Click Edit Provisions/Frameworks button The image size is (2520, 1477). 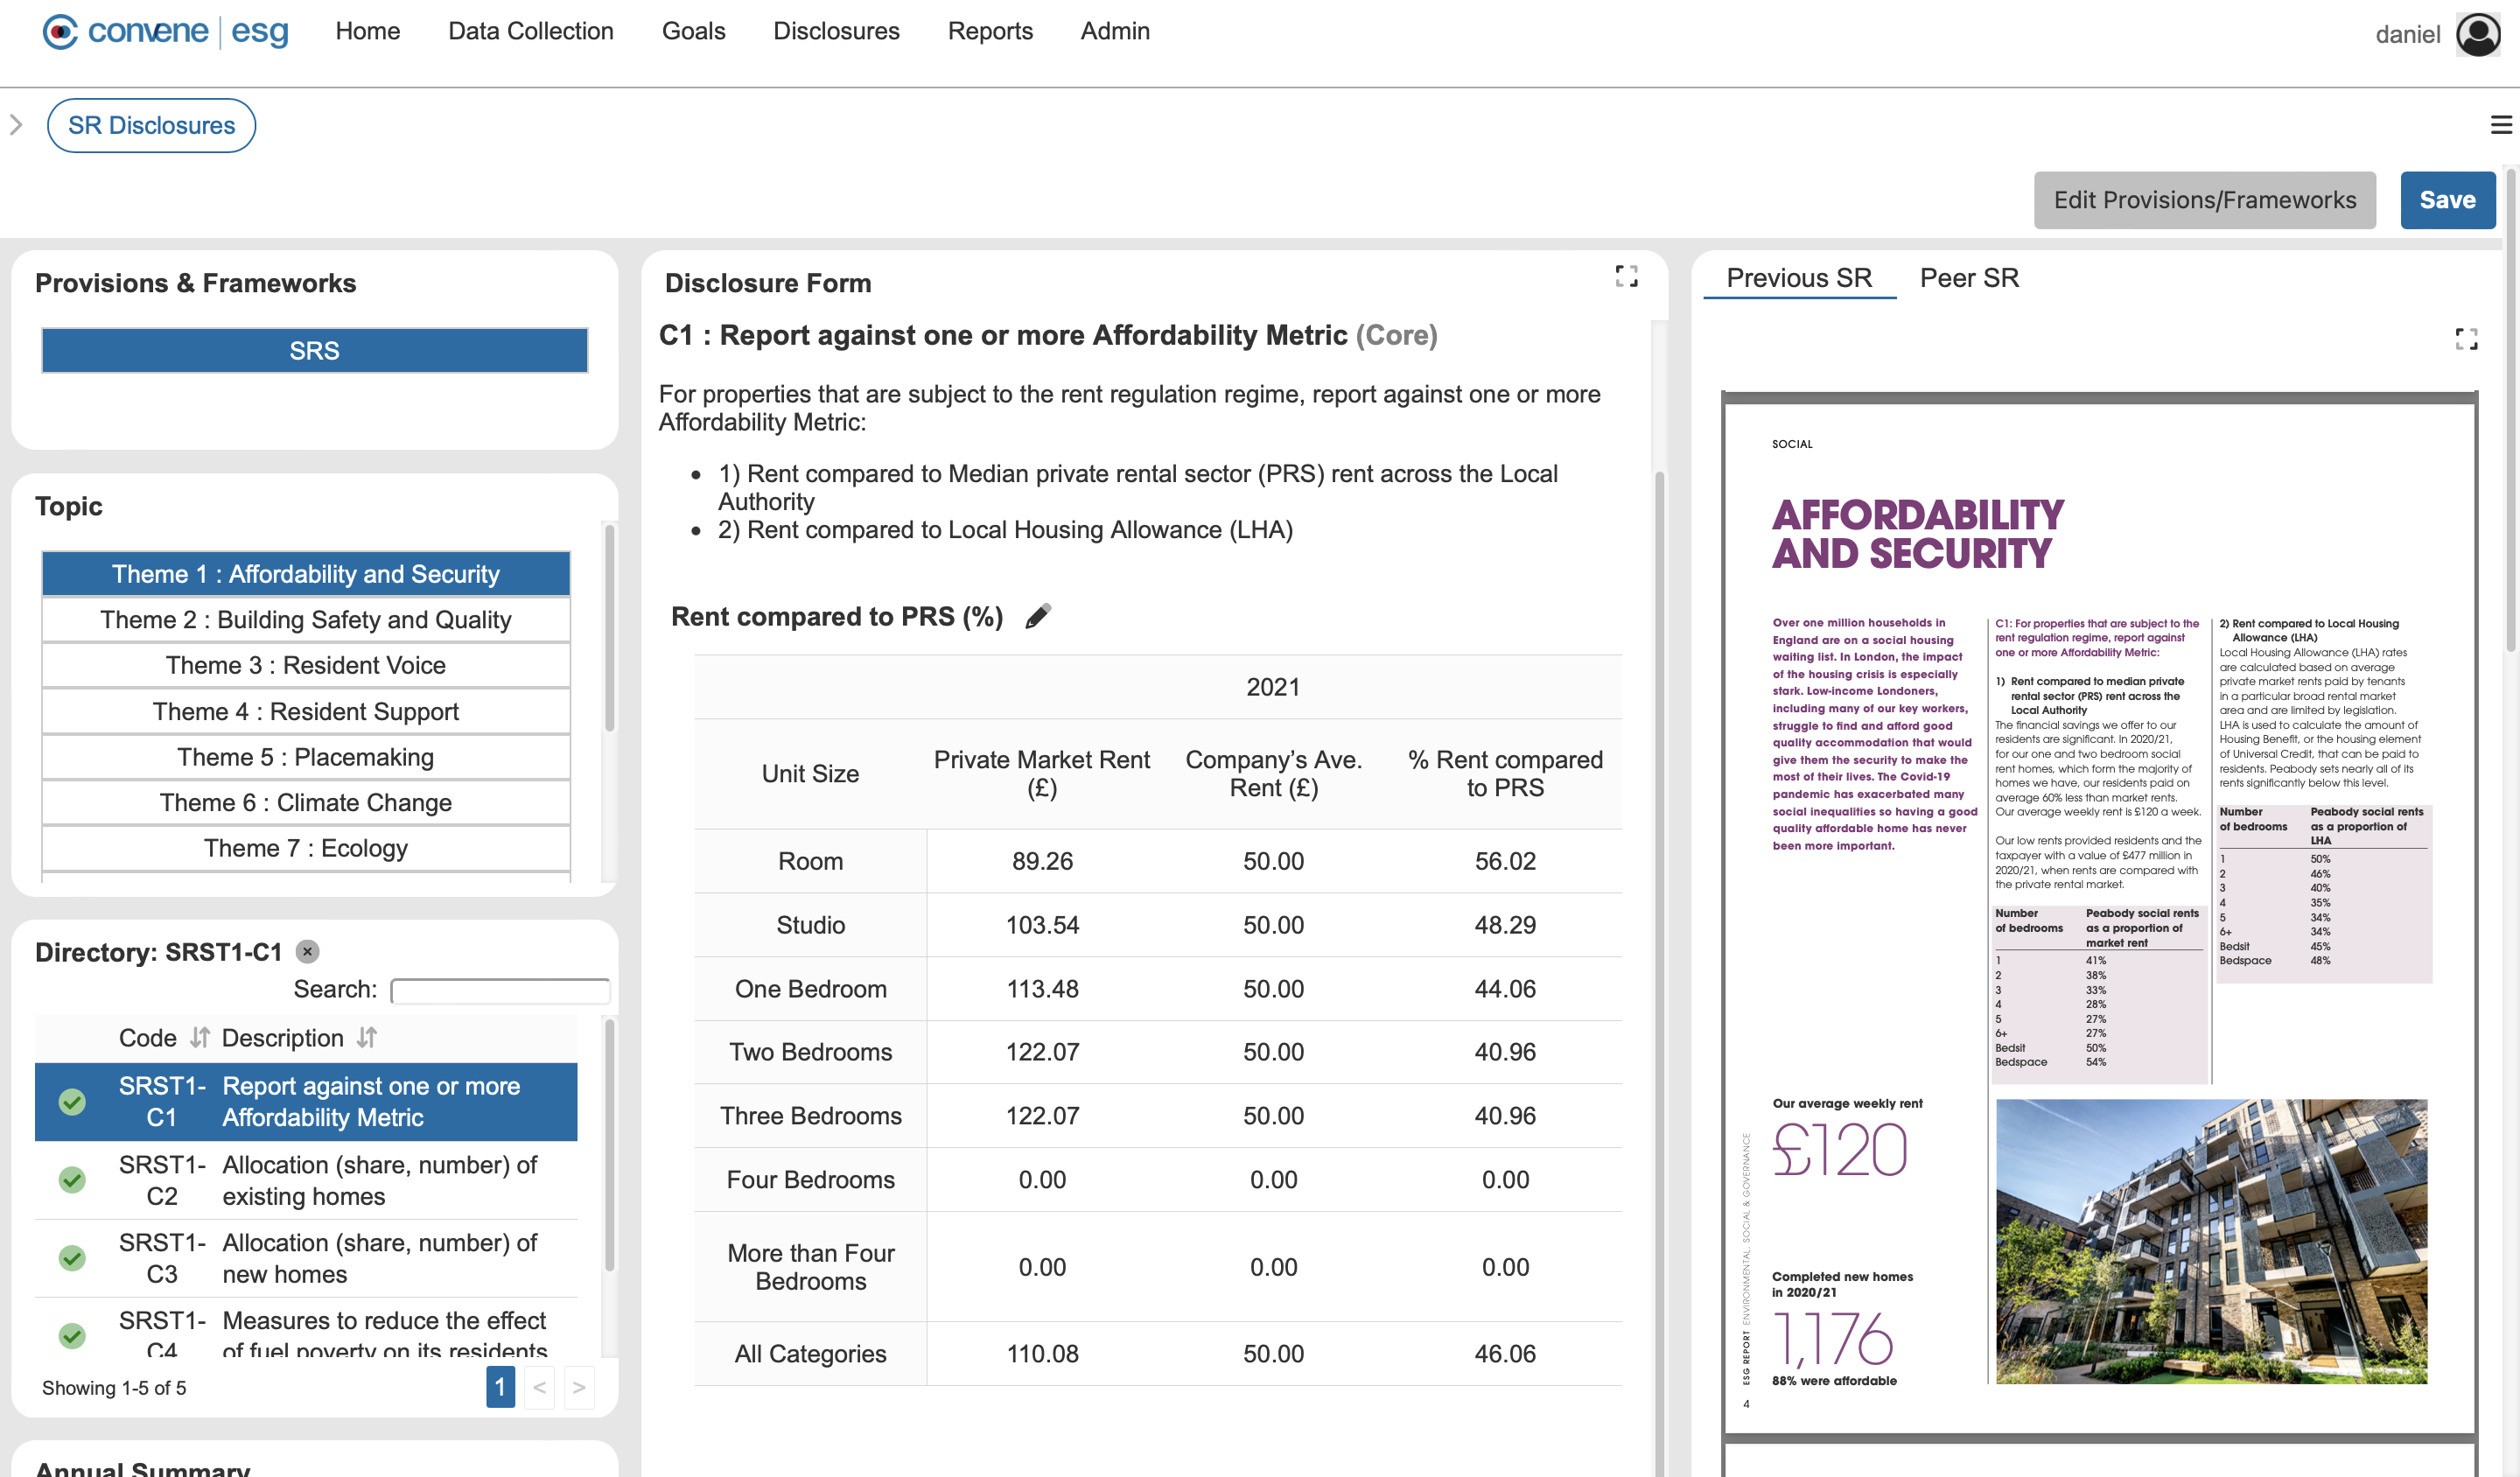pos(2204,200)
